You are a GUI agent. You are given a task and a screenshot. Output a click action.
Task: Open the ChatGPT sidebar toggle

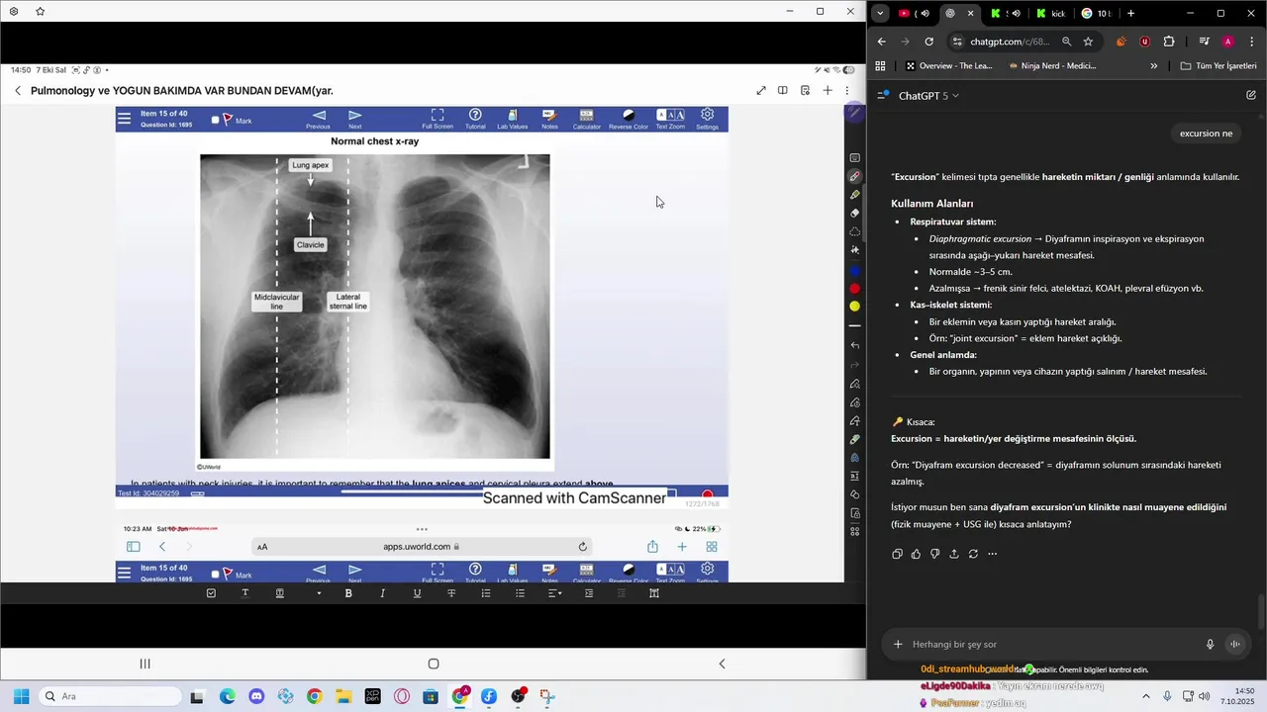coord(881,96)
